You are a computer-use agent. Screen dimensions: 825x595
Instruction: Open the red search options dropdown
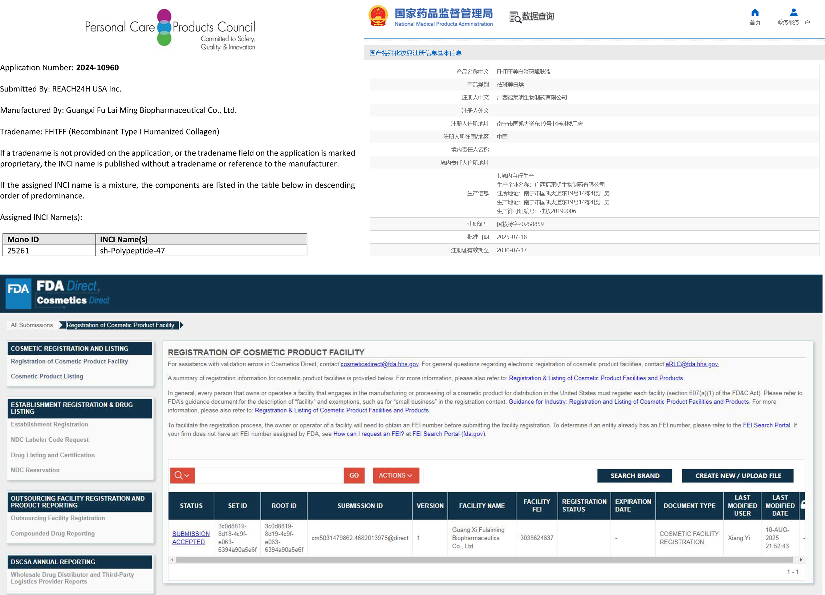[182, 475]
